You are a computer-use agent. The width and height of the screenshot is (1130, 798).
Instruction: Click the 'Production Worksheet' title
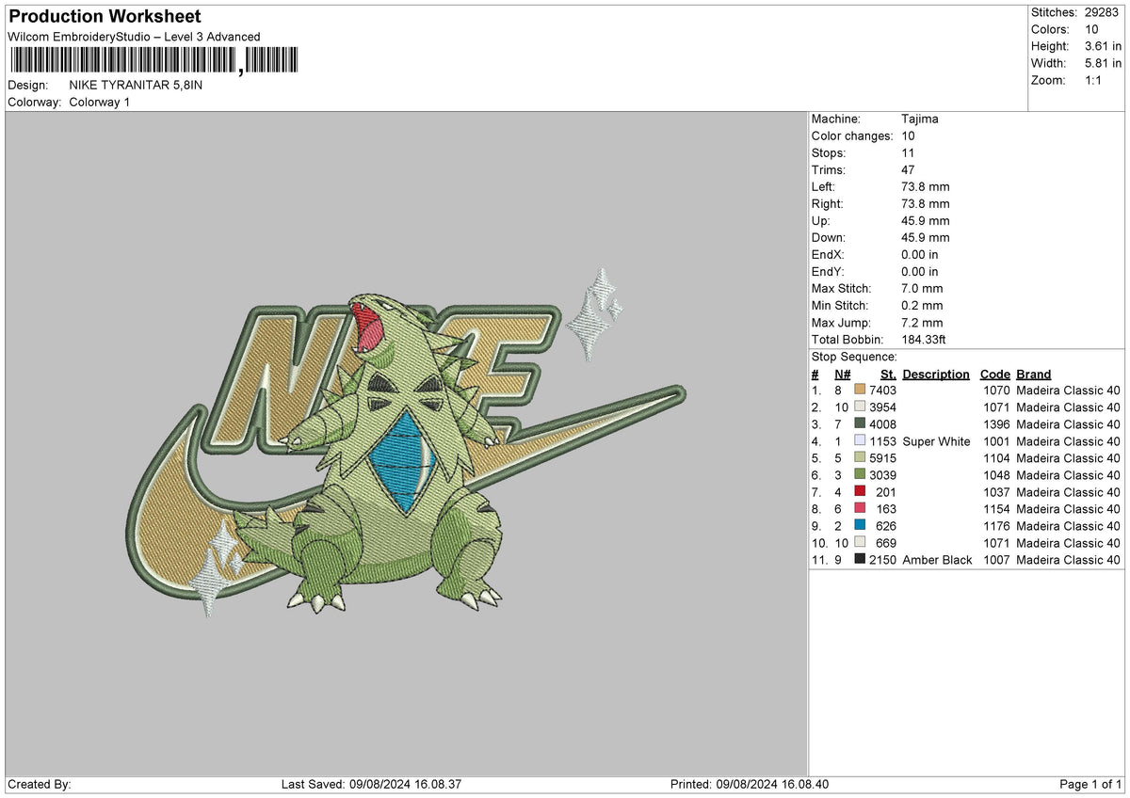coord(105,17)
